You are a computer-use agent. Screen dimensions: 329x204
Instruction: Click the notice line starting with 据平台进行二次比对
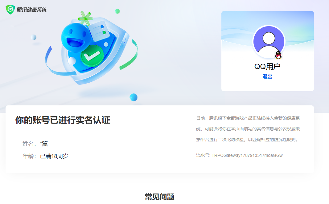pos(247,140)
